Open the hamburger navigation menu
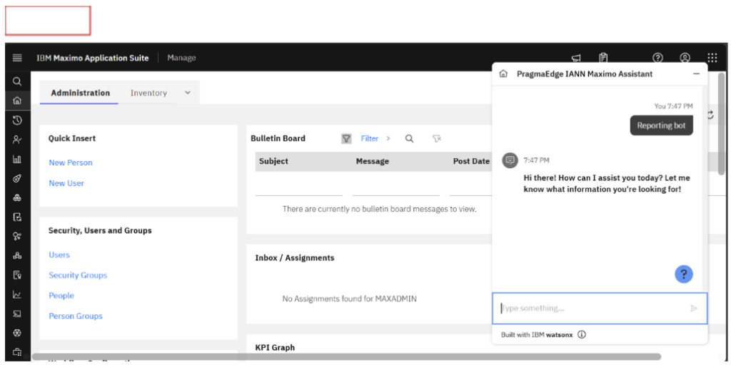 [17, 58]
